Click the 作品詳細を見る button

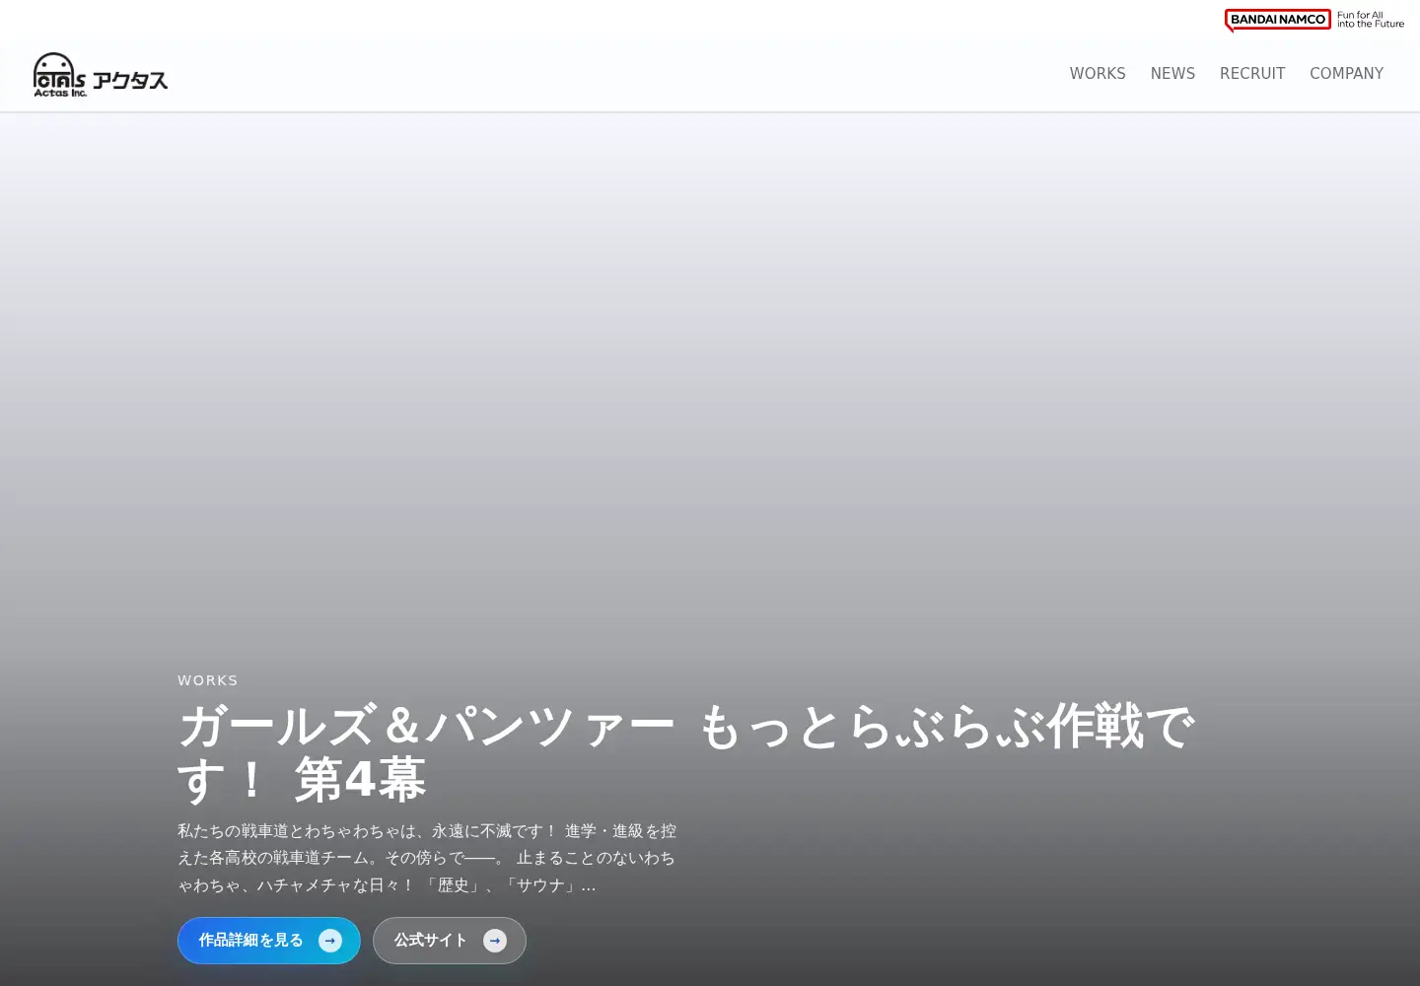(x=269, y=941)
